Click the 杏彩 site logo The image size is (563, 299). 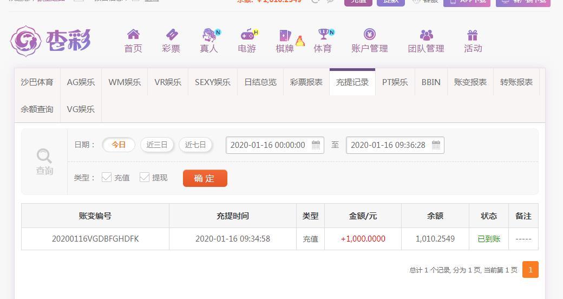click(50, 41)
